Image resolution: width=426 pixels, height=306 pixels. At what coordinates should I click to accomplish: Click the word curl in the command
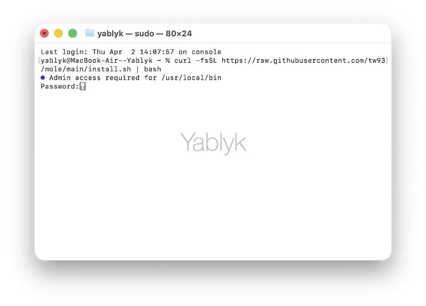[183, 60]
